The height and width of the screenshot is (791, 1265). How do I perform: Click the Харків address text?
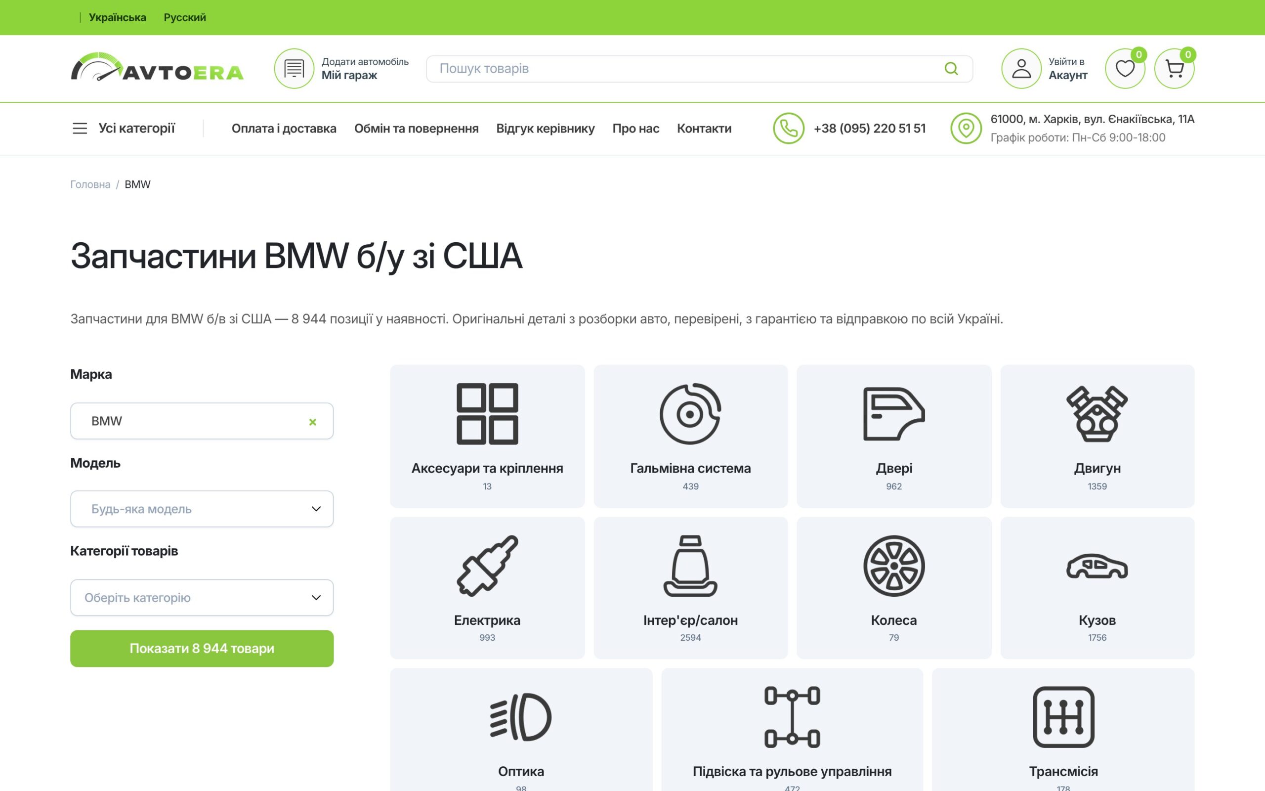(x=1092, y=119)
